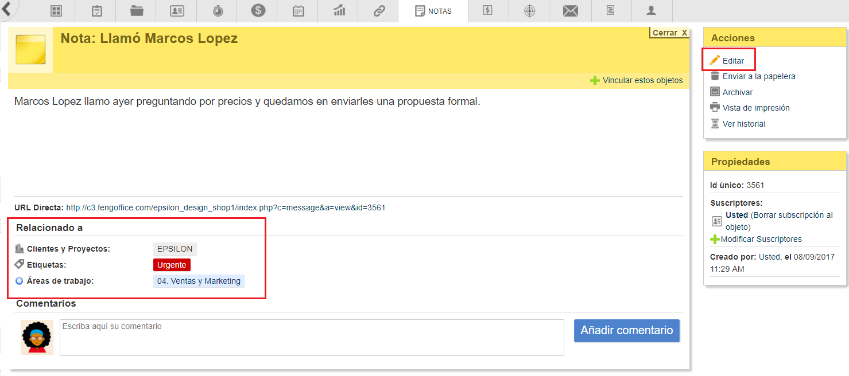
Task: Click the red Urgente tag
Action: pos(172,265)
